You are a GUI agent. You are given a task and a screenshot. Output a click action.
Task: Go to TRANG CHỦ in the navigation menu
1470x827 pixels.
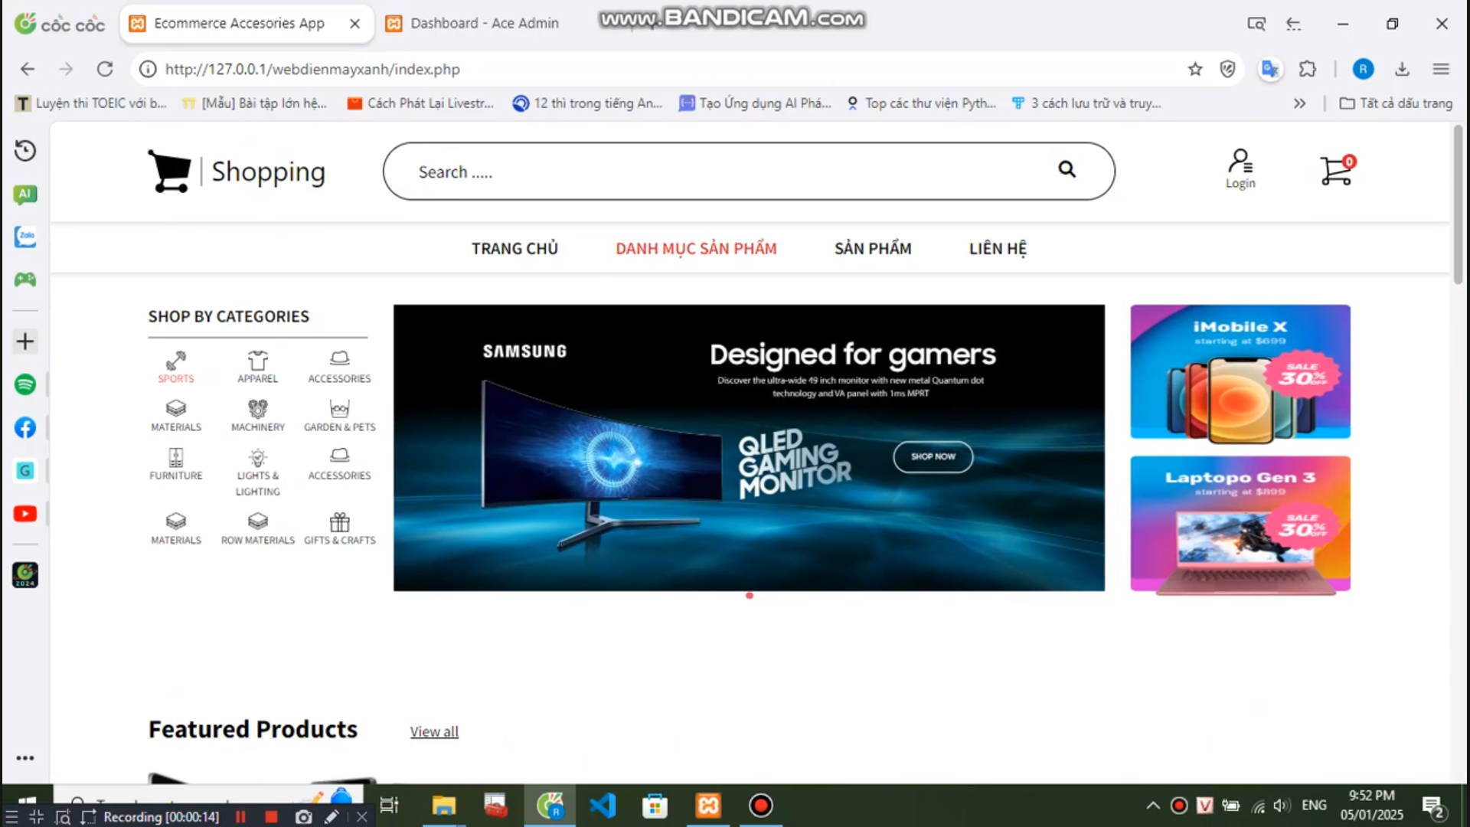(514, 249)
